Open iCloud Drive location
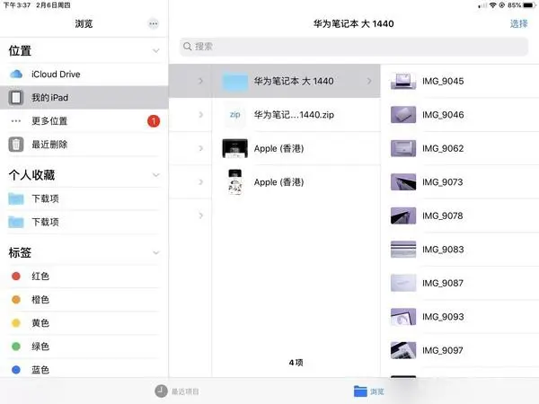 (x=84, y=75)
